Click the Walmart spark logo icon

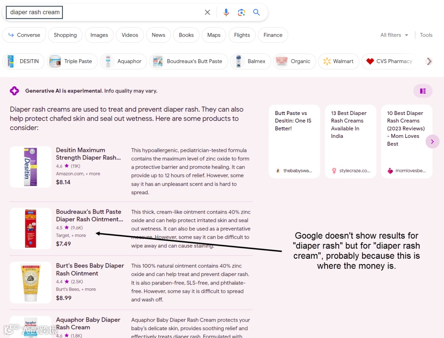point(327,61)
